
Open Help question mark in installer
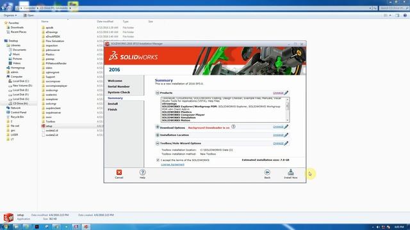[x=142, y=172]
